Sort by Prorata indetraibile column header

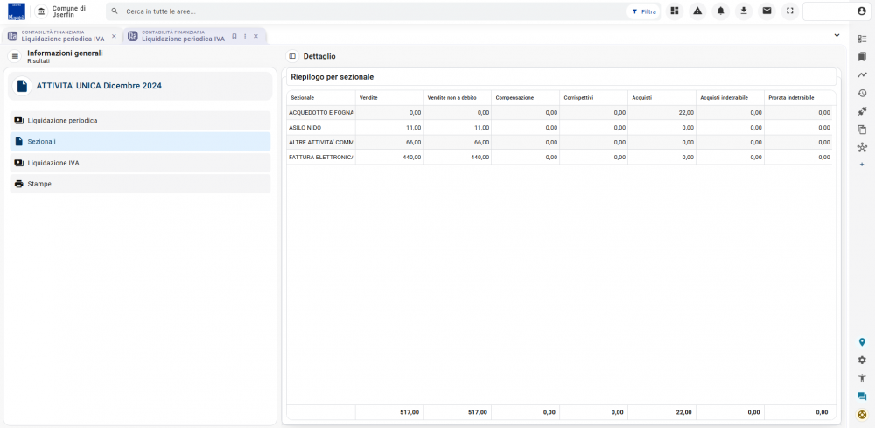[798, 98]
